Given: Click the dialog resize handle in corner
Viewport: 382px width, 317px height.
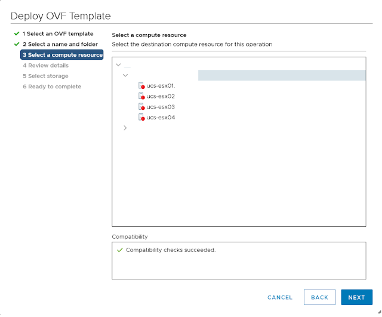Looking at the screenshot, I should 380,312.
